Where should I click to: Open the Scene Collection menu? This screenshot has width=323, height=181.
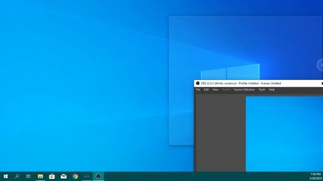244,89
